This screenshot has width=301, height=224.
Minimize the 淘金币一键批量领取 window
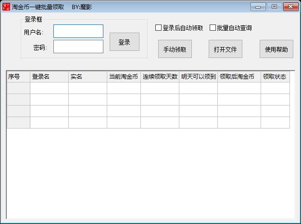[x=259, y=7]
